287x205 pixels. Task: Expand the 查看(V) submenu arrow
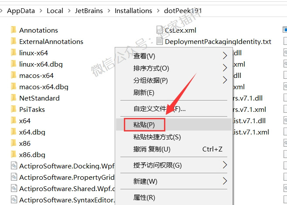click(225, 56)
